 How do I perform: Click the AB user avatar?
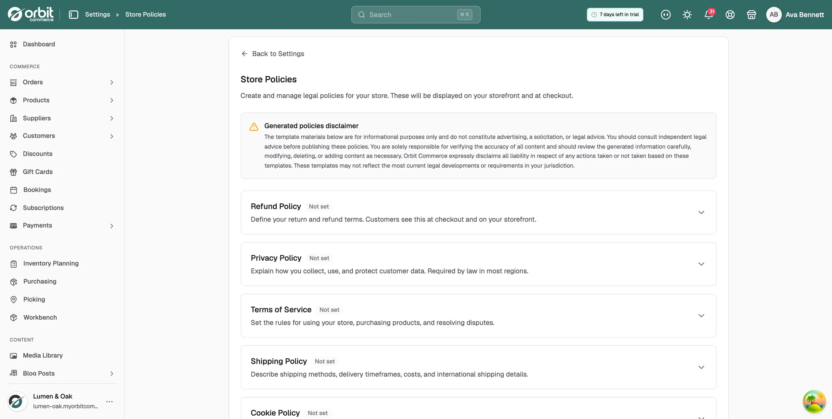coord(774,15)
